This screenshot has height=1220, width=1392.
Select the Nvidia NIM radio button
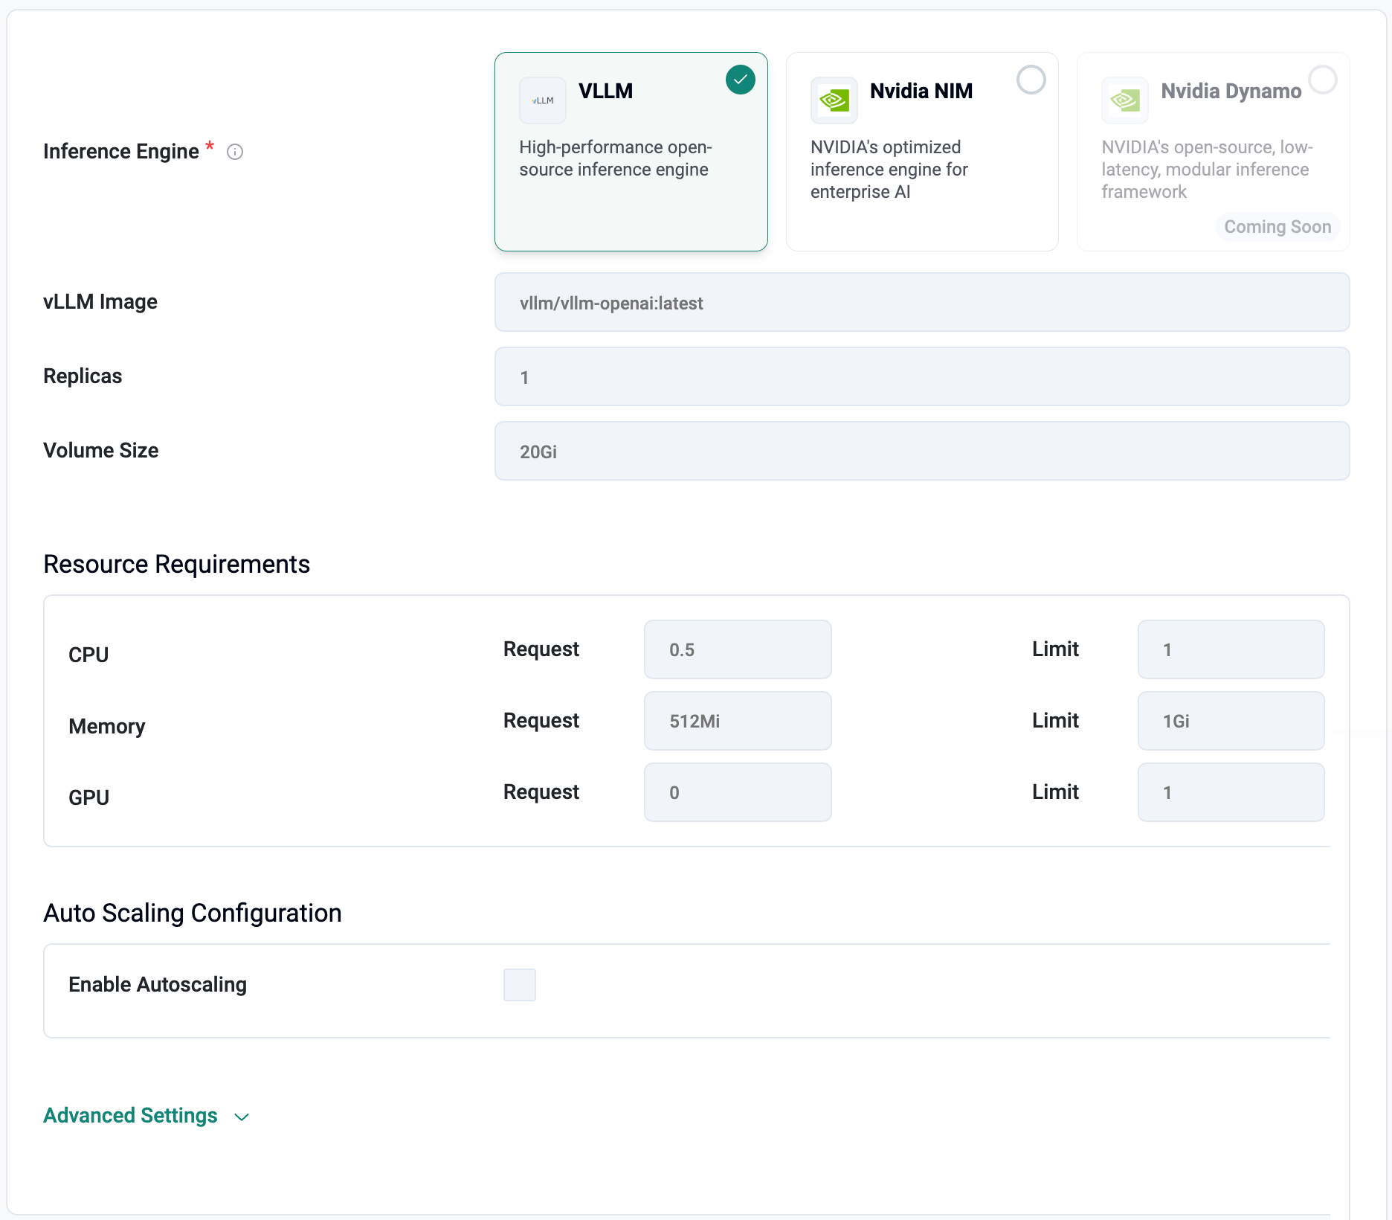coord(1031,80)
